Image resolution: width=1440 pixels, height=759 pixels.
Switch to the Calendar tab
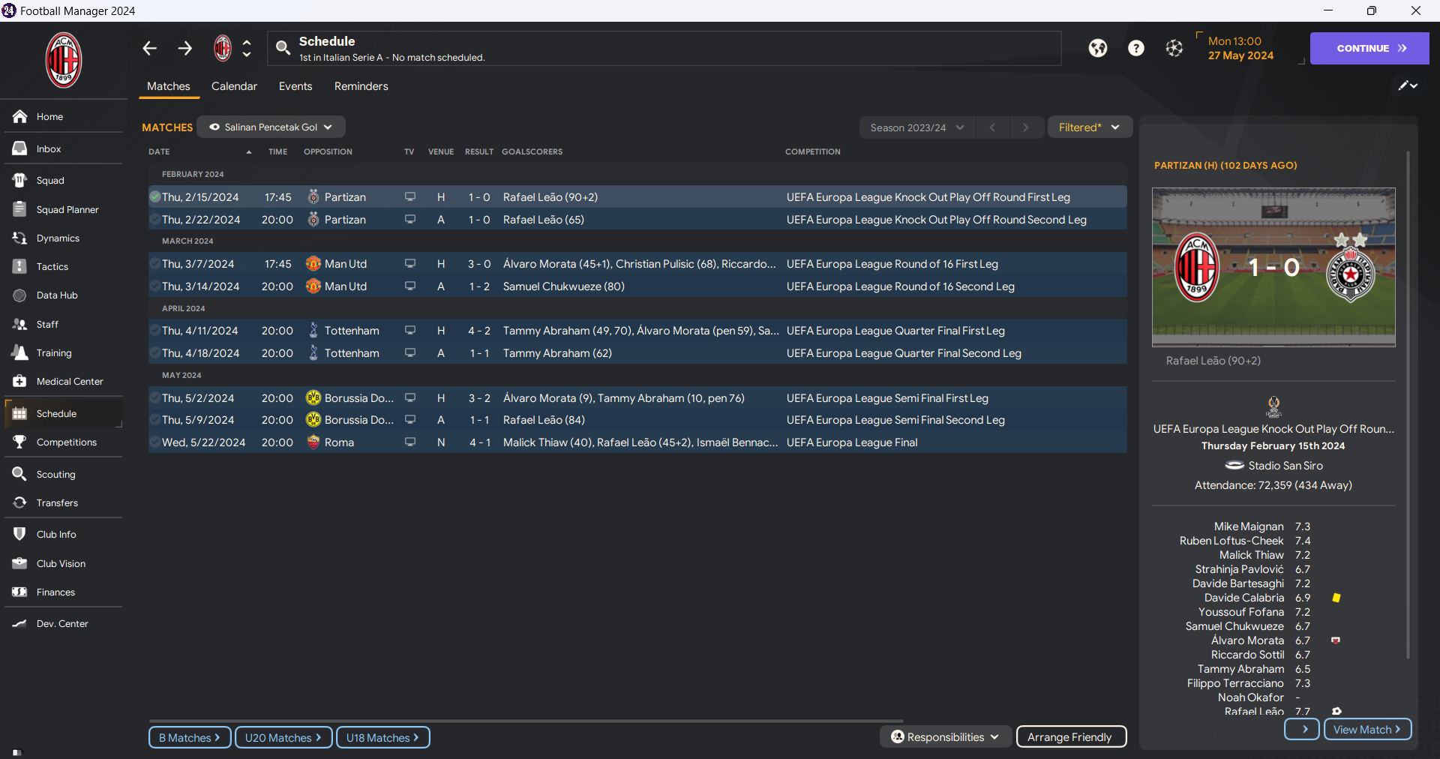click(234, 86)
